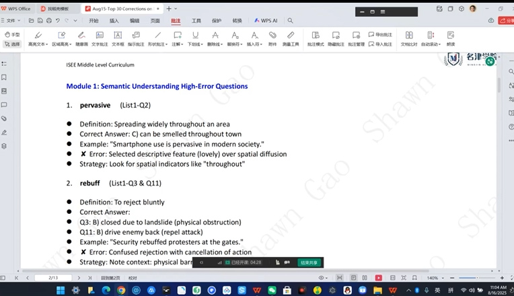The height and width of the screenshot is (296, 514).
Task: Open the 插入 ribbon tab
Action: 114,21
